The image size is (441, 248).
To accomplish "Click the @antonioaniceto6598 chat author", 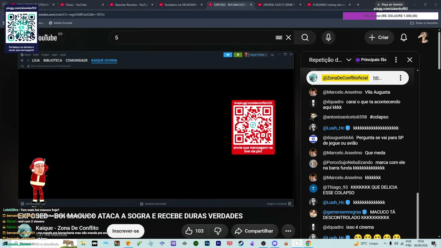I will pos(345,117).
